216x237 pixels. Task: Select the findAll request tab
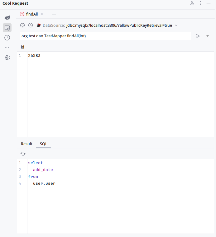pyautogui.click(x=32, y=14)
